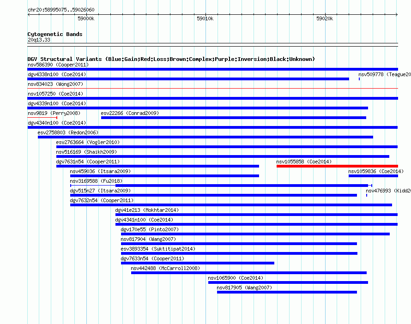The height and width of the screenshot is (324, 411).
Task: Open the dgv515n27 (Itsara2009) label
Action: pyautogui.click(x=100, y=191)
